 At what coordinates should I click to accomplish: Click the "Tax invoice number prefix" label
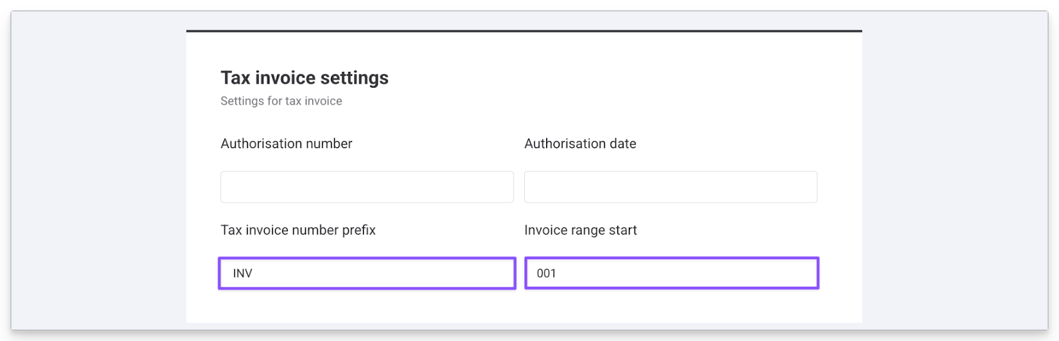[298, 230]
